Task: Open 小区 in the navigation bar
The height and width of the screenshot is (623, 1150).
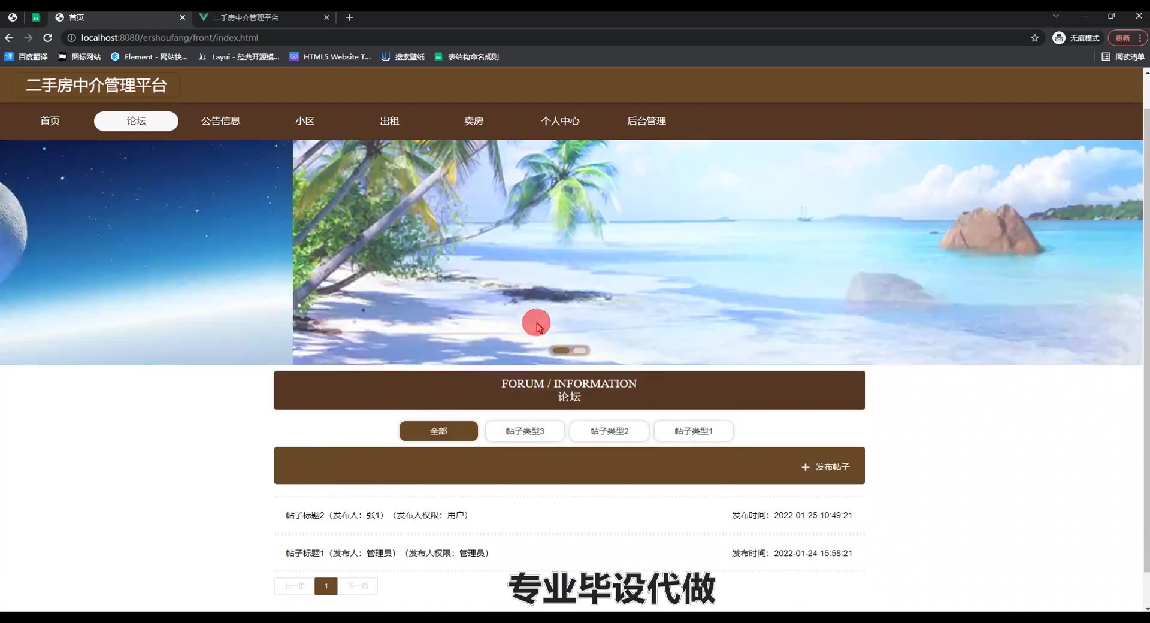Action: point(305,121)
